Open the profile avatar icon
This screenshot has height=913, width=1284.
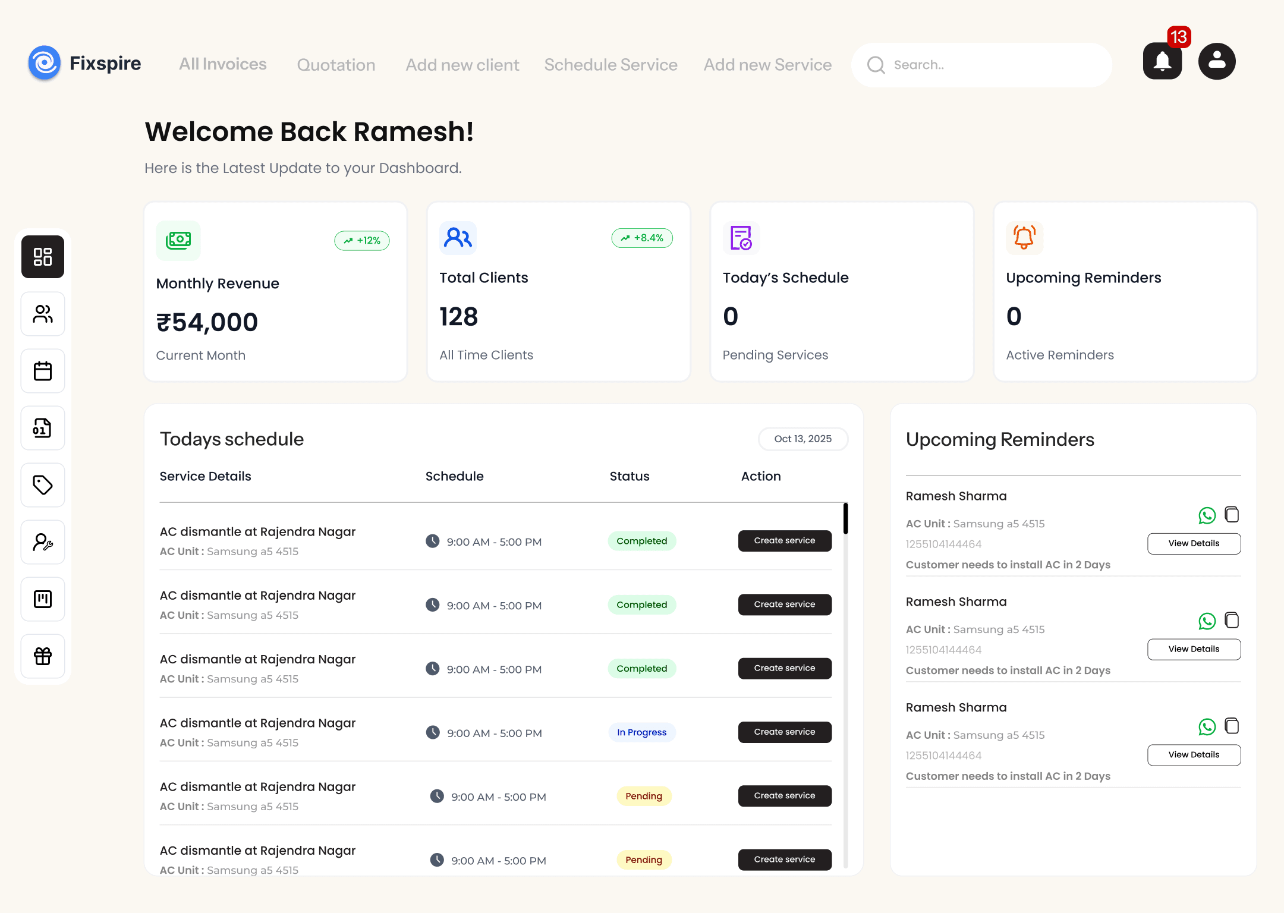point(1216,61)
